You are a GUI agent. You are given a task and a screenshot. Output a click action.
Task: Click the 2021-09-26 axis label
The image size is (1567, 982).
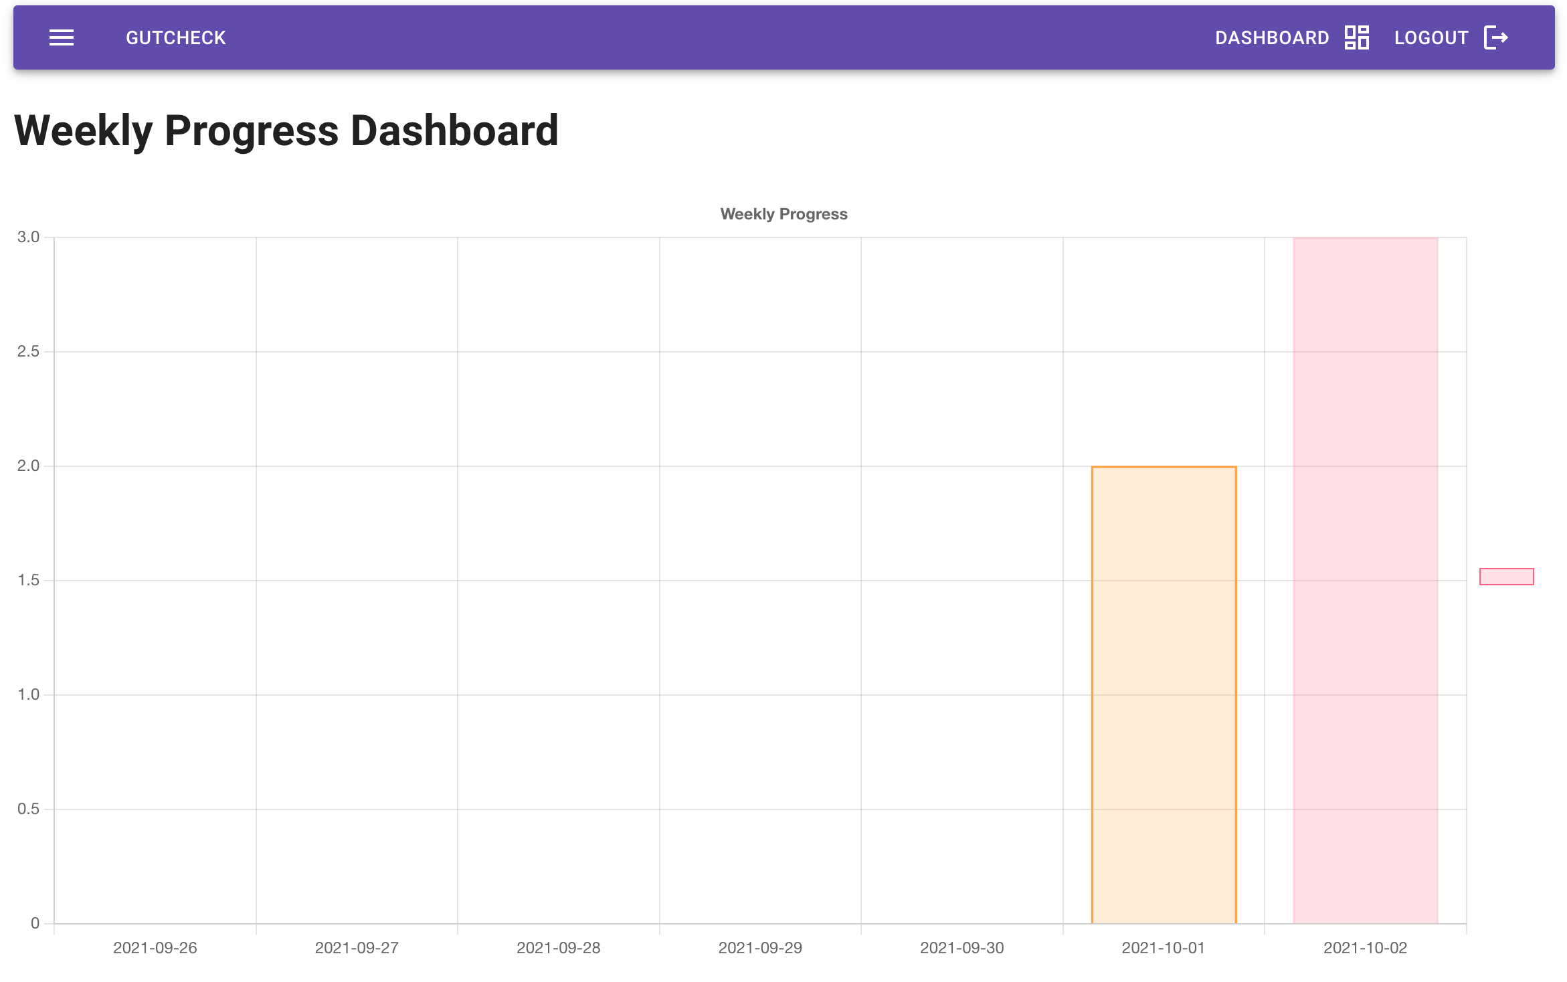pos(155,948)
